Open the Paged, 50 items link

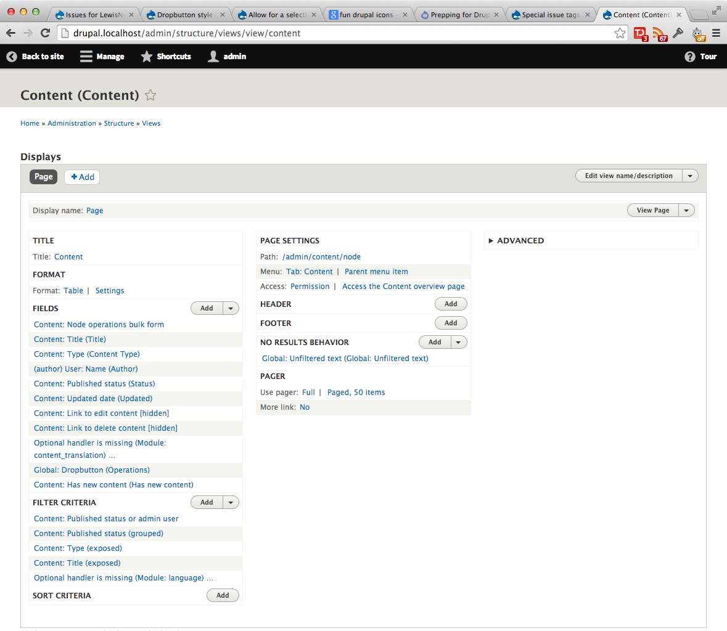[356, 393]
